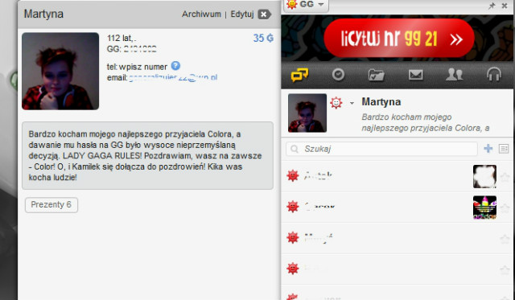Click the help question mark next to phone
This screenshot has height=300, width=515.
click(175, 66)
